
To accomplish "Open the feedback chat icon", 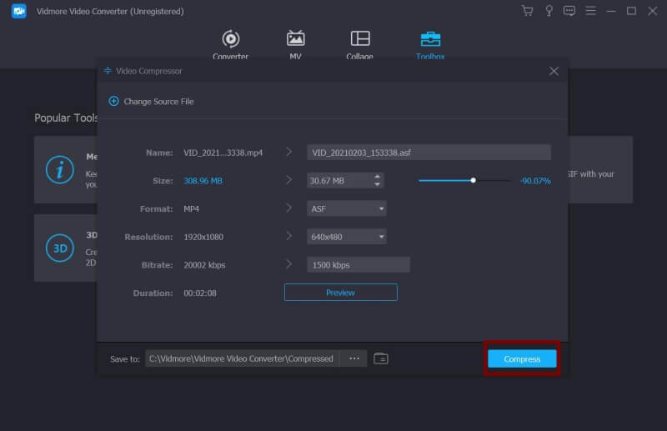I will pos(569,11).
